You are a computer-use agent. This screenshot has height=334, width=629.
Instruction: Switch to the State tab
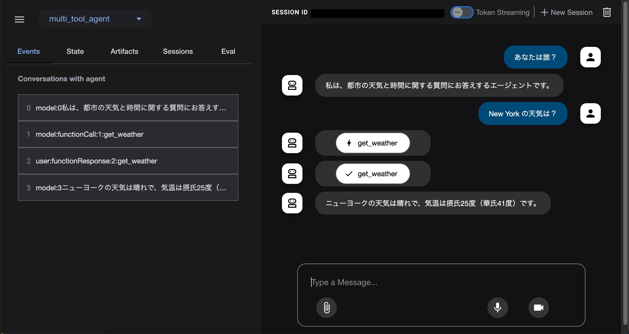75,51
